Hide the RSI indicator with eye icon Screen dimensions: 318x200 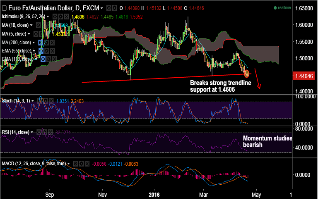click(39, 132)
